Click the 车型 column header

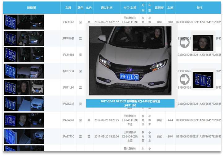point(150,8)
